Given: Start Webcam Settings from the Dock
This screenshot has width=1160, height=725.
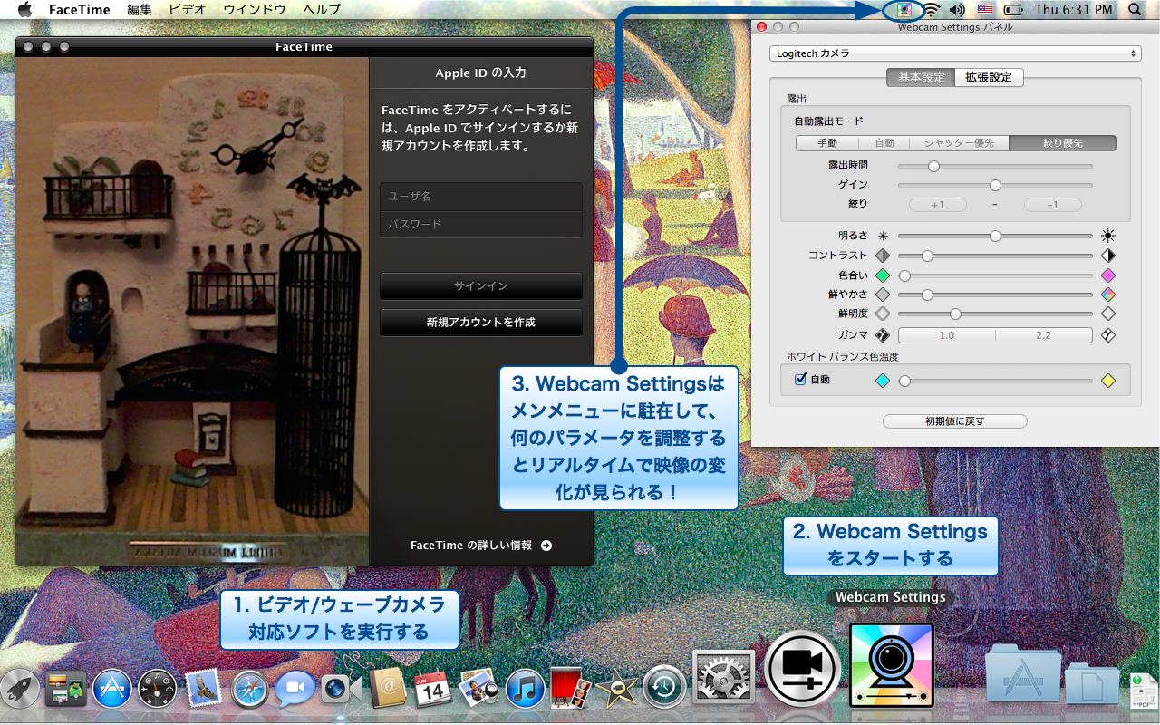Looking at the screenshot, I should click(x=892, y=665).
